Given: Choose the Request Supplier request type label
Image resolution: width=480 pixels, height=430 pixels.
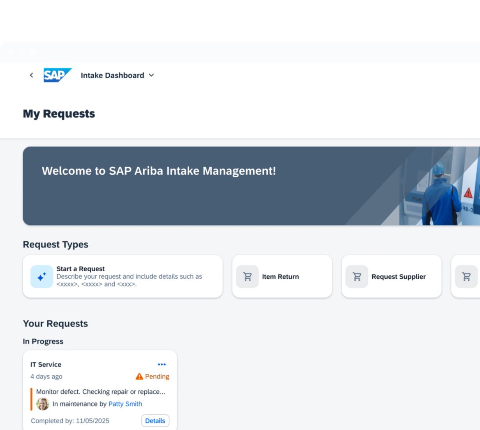Looking at the screenshot, I should point(398,276).
